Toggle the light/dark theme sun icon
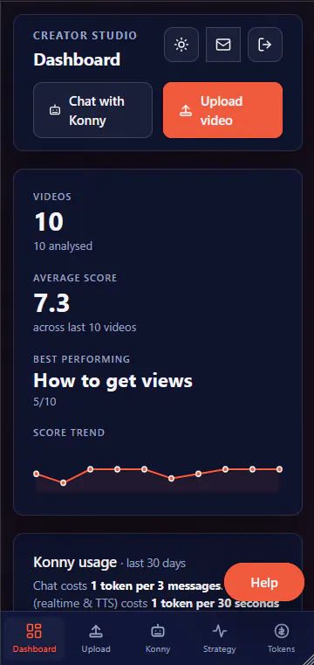Viewport: 314px width, 665px height. (x=181, y=45)
